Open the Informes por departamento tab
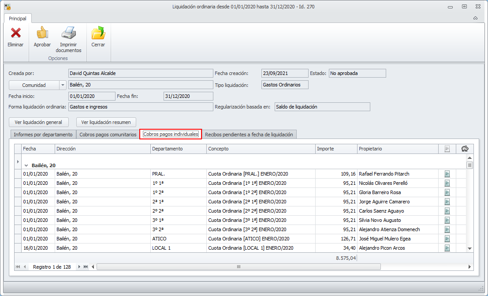 (x=43, y=135)
